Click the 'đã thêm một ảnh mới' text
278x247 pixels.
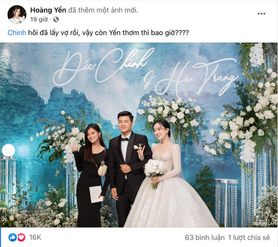pyautogui.click(x=103, y=10)
